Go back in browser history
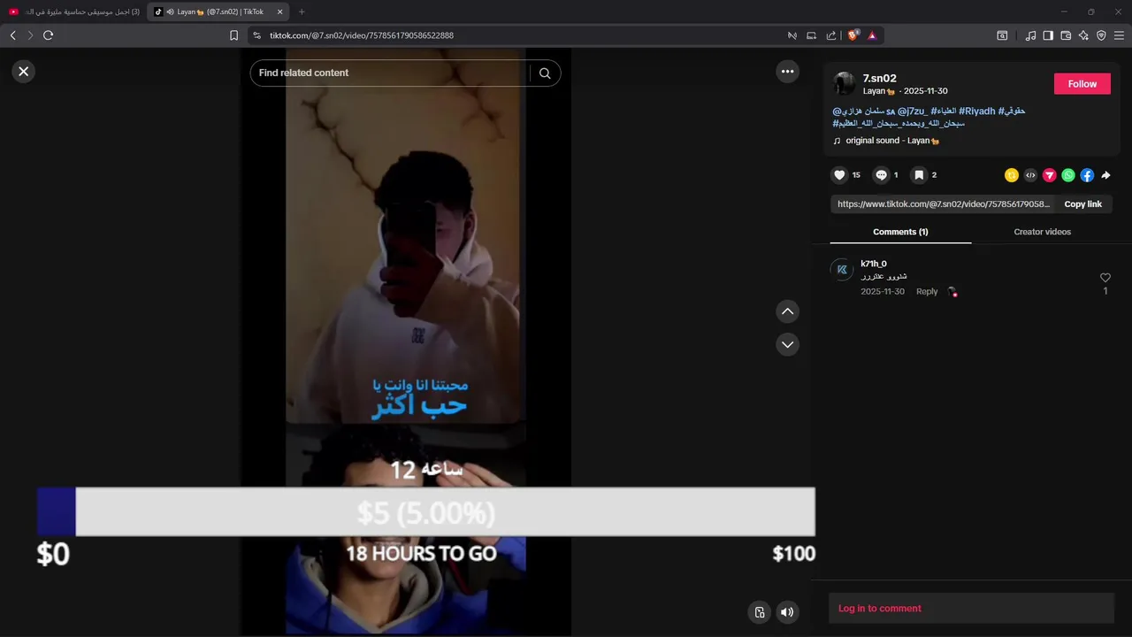 click(x=12, y=35)
